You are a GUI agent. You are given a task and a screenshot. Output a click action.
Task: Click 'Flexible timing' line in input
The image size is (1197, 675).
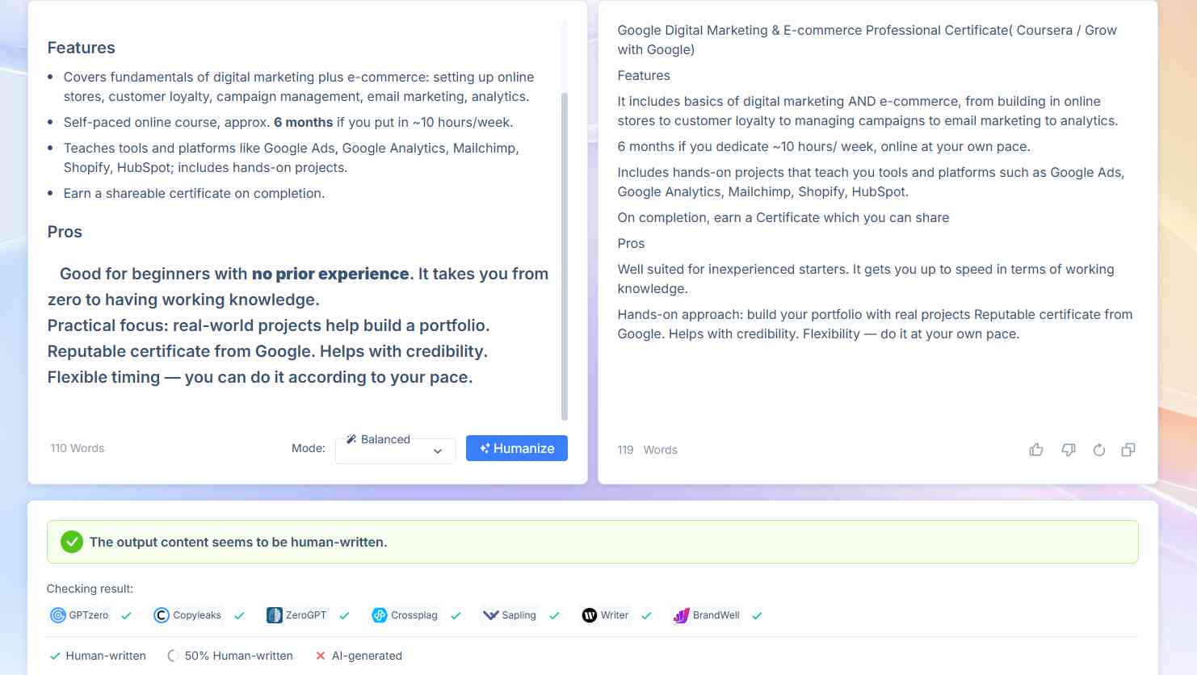click(260, 377)
